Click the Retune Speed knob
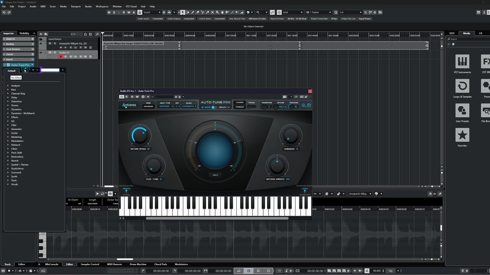The height and width of the screenshot is (275, 490). [x=140, y=136]
